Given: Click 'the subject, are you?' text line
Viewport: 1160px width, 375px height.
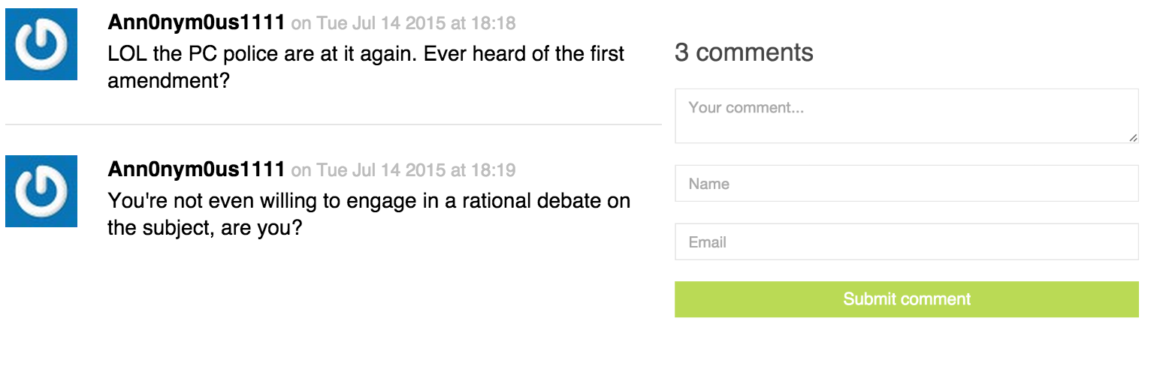Looking at the screenshot, I should point(204,228).
